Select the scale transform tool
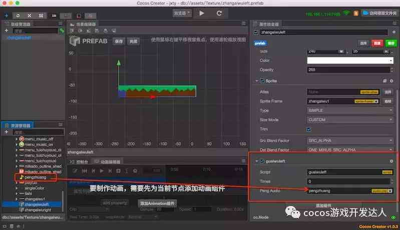The height and width of the screenshot is (230, 400). (x=30, y=15)
